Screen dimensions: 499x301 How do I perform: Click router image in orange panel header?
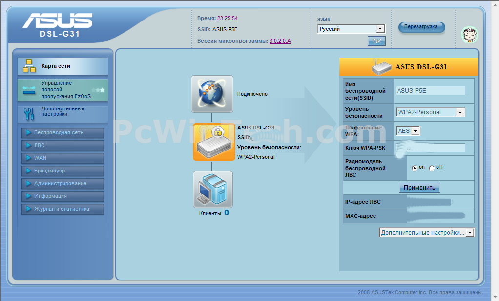click(381, 67)
